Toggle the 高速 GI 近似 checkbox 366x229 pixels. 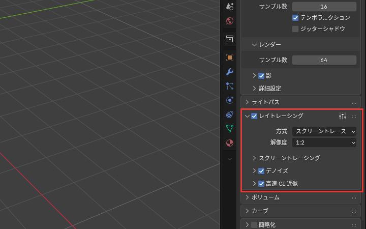point(261,184)
